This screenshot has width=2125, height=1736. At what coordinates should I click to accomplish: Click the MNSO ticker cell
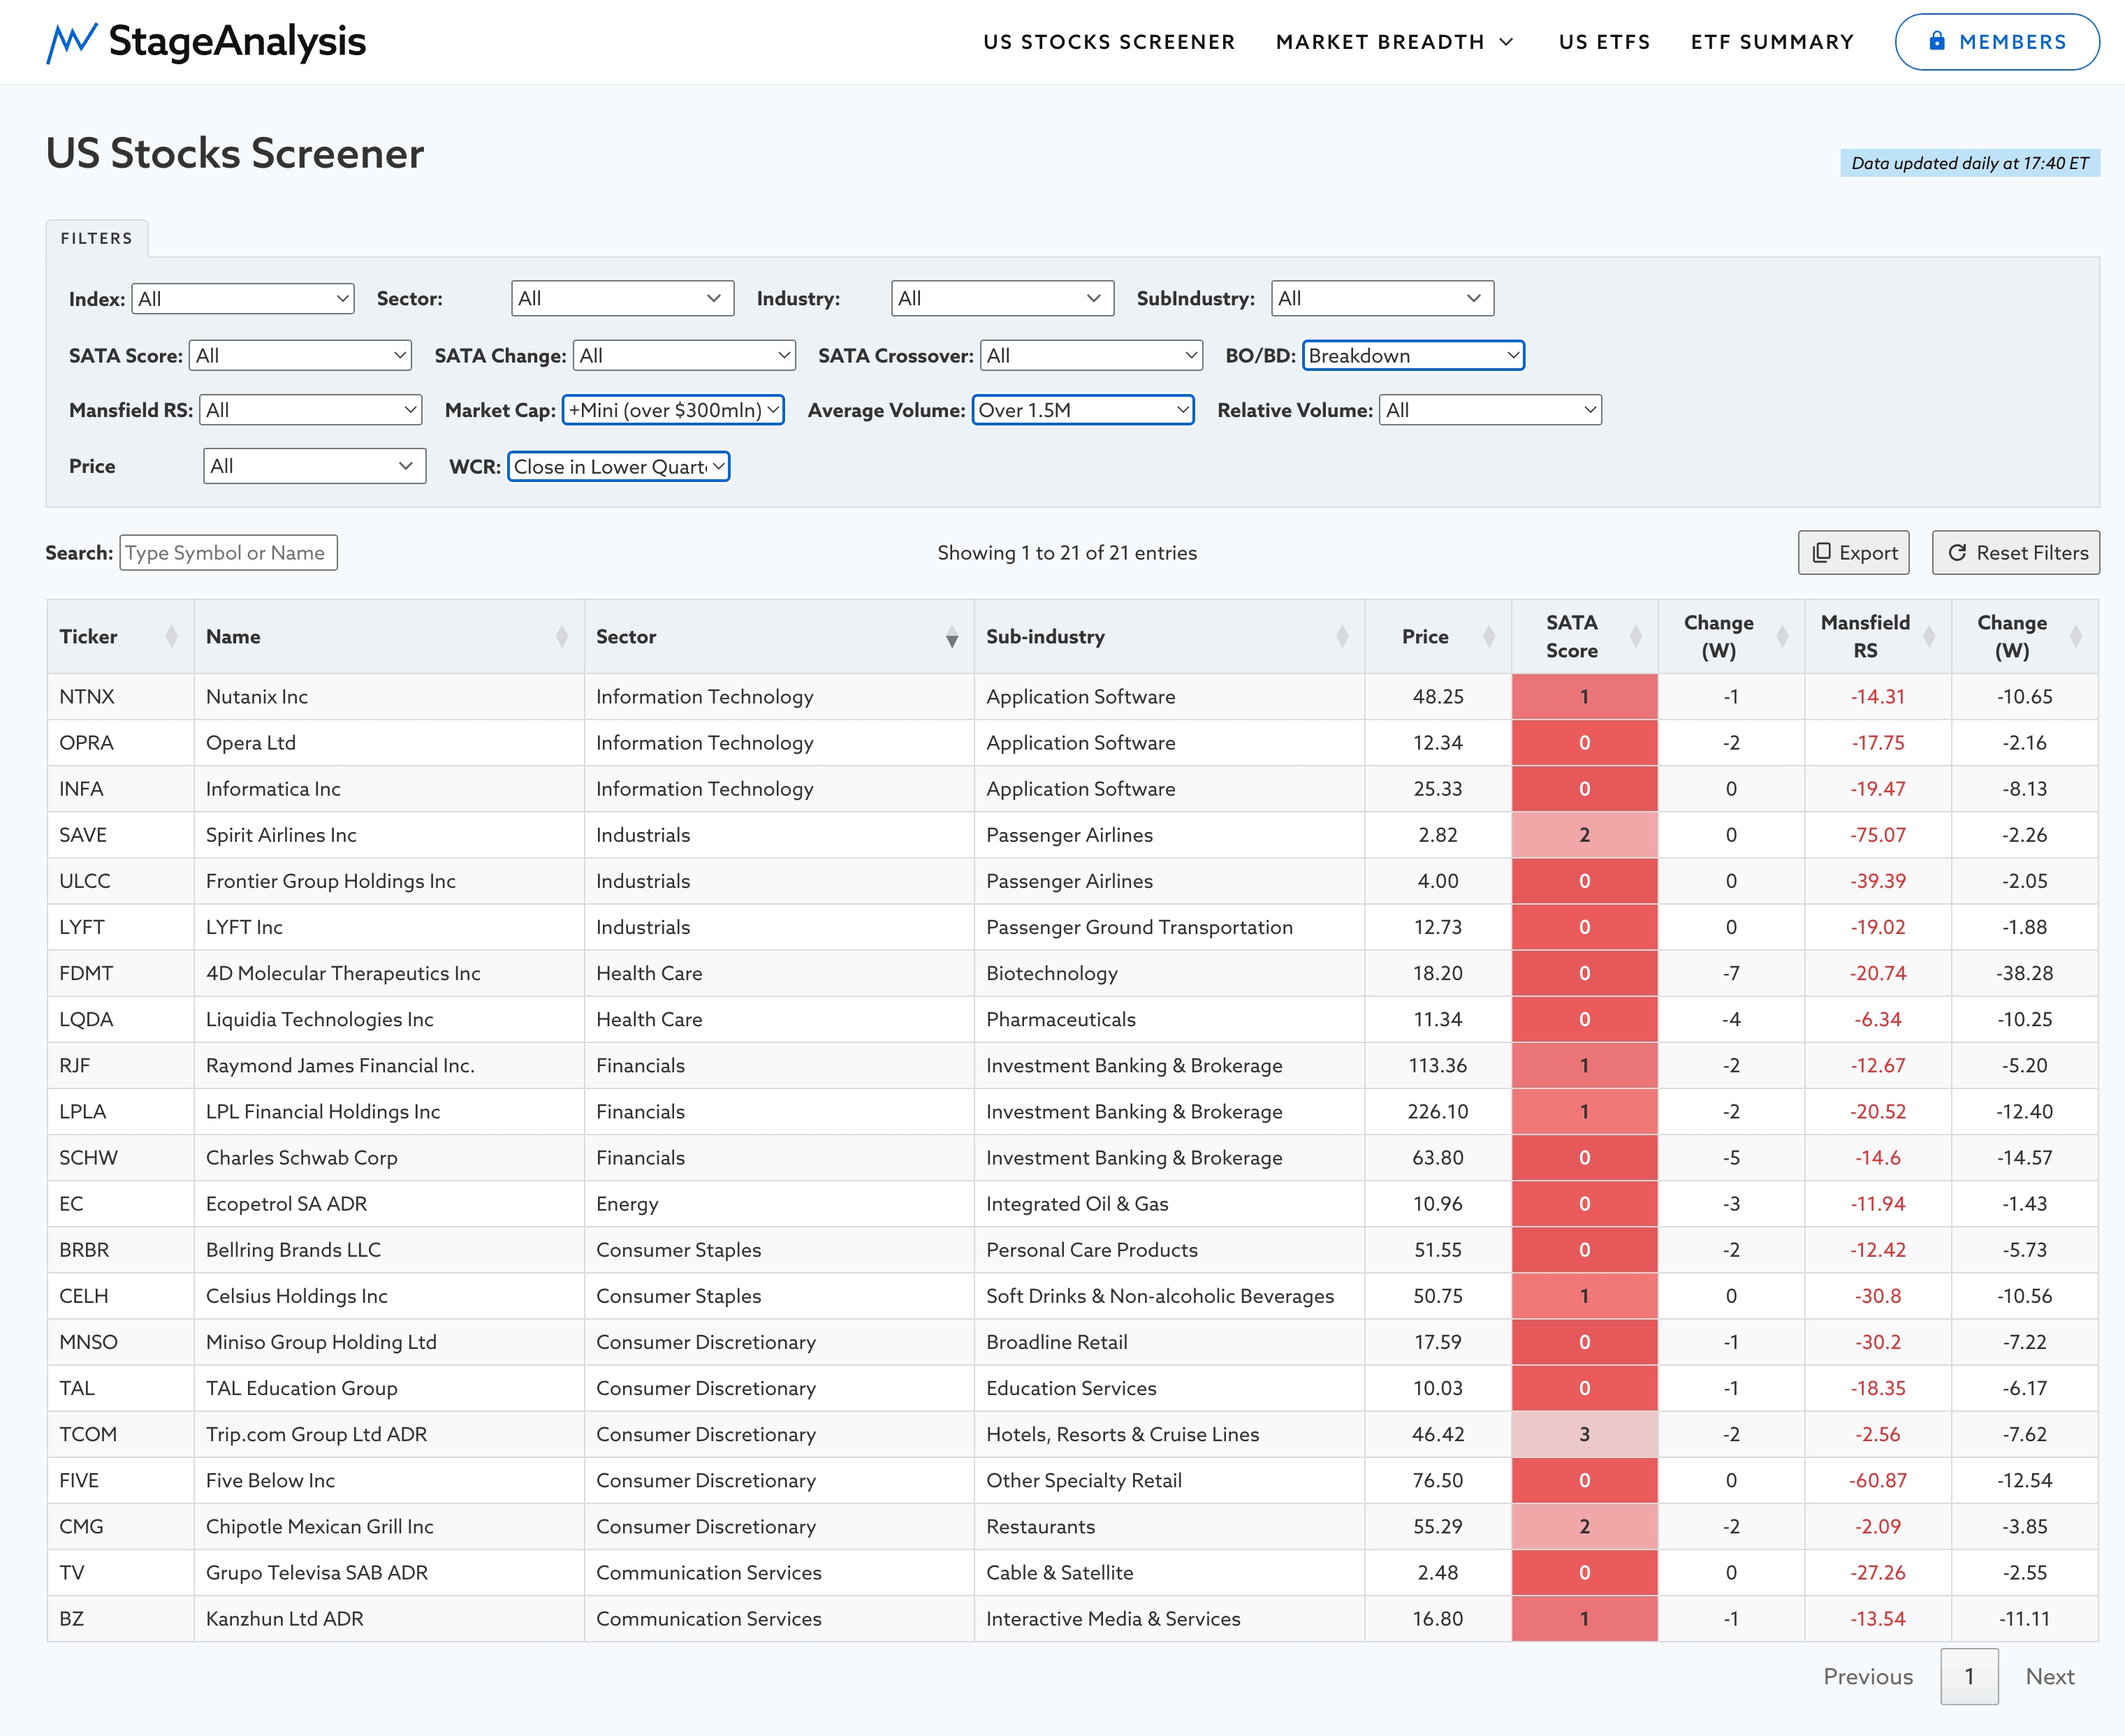tap(120, 1342)
